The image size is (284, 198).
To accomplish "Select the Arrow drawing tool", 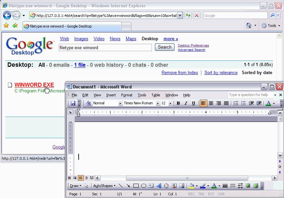I will (128, 186).
